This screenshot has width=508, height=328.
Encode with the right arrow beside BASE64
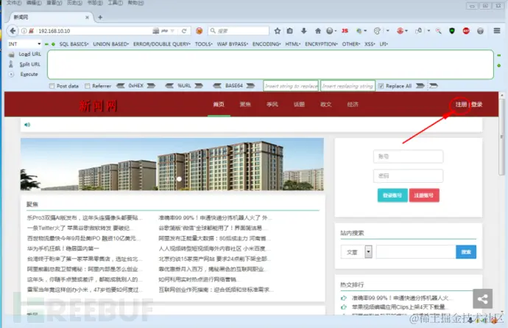pyautogui.click(x=250, y=86)
